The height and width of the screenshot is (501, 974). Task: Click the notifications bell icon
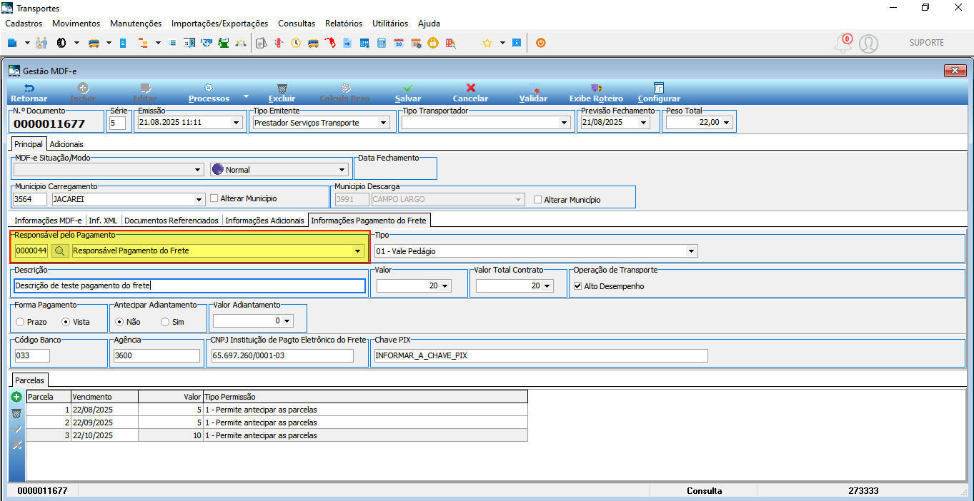[843, 44]
